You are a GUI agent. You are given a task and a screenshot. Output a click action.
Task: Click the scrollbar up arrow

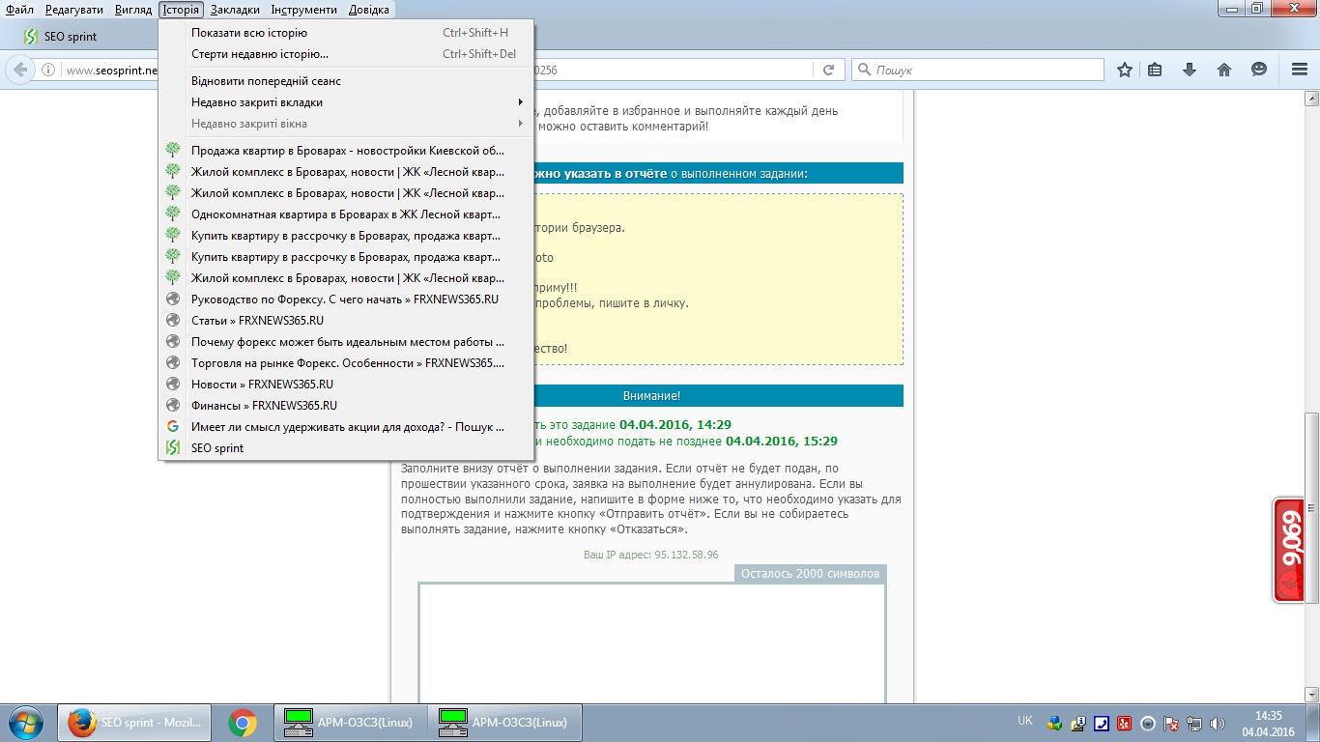[x=1312, y=98]
